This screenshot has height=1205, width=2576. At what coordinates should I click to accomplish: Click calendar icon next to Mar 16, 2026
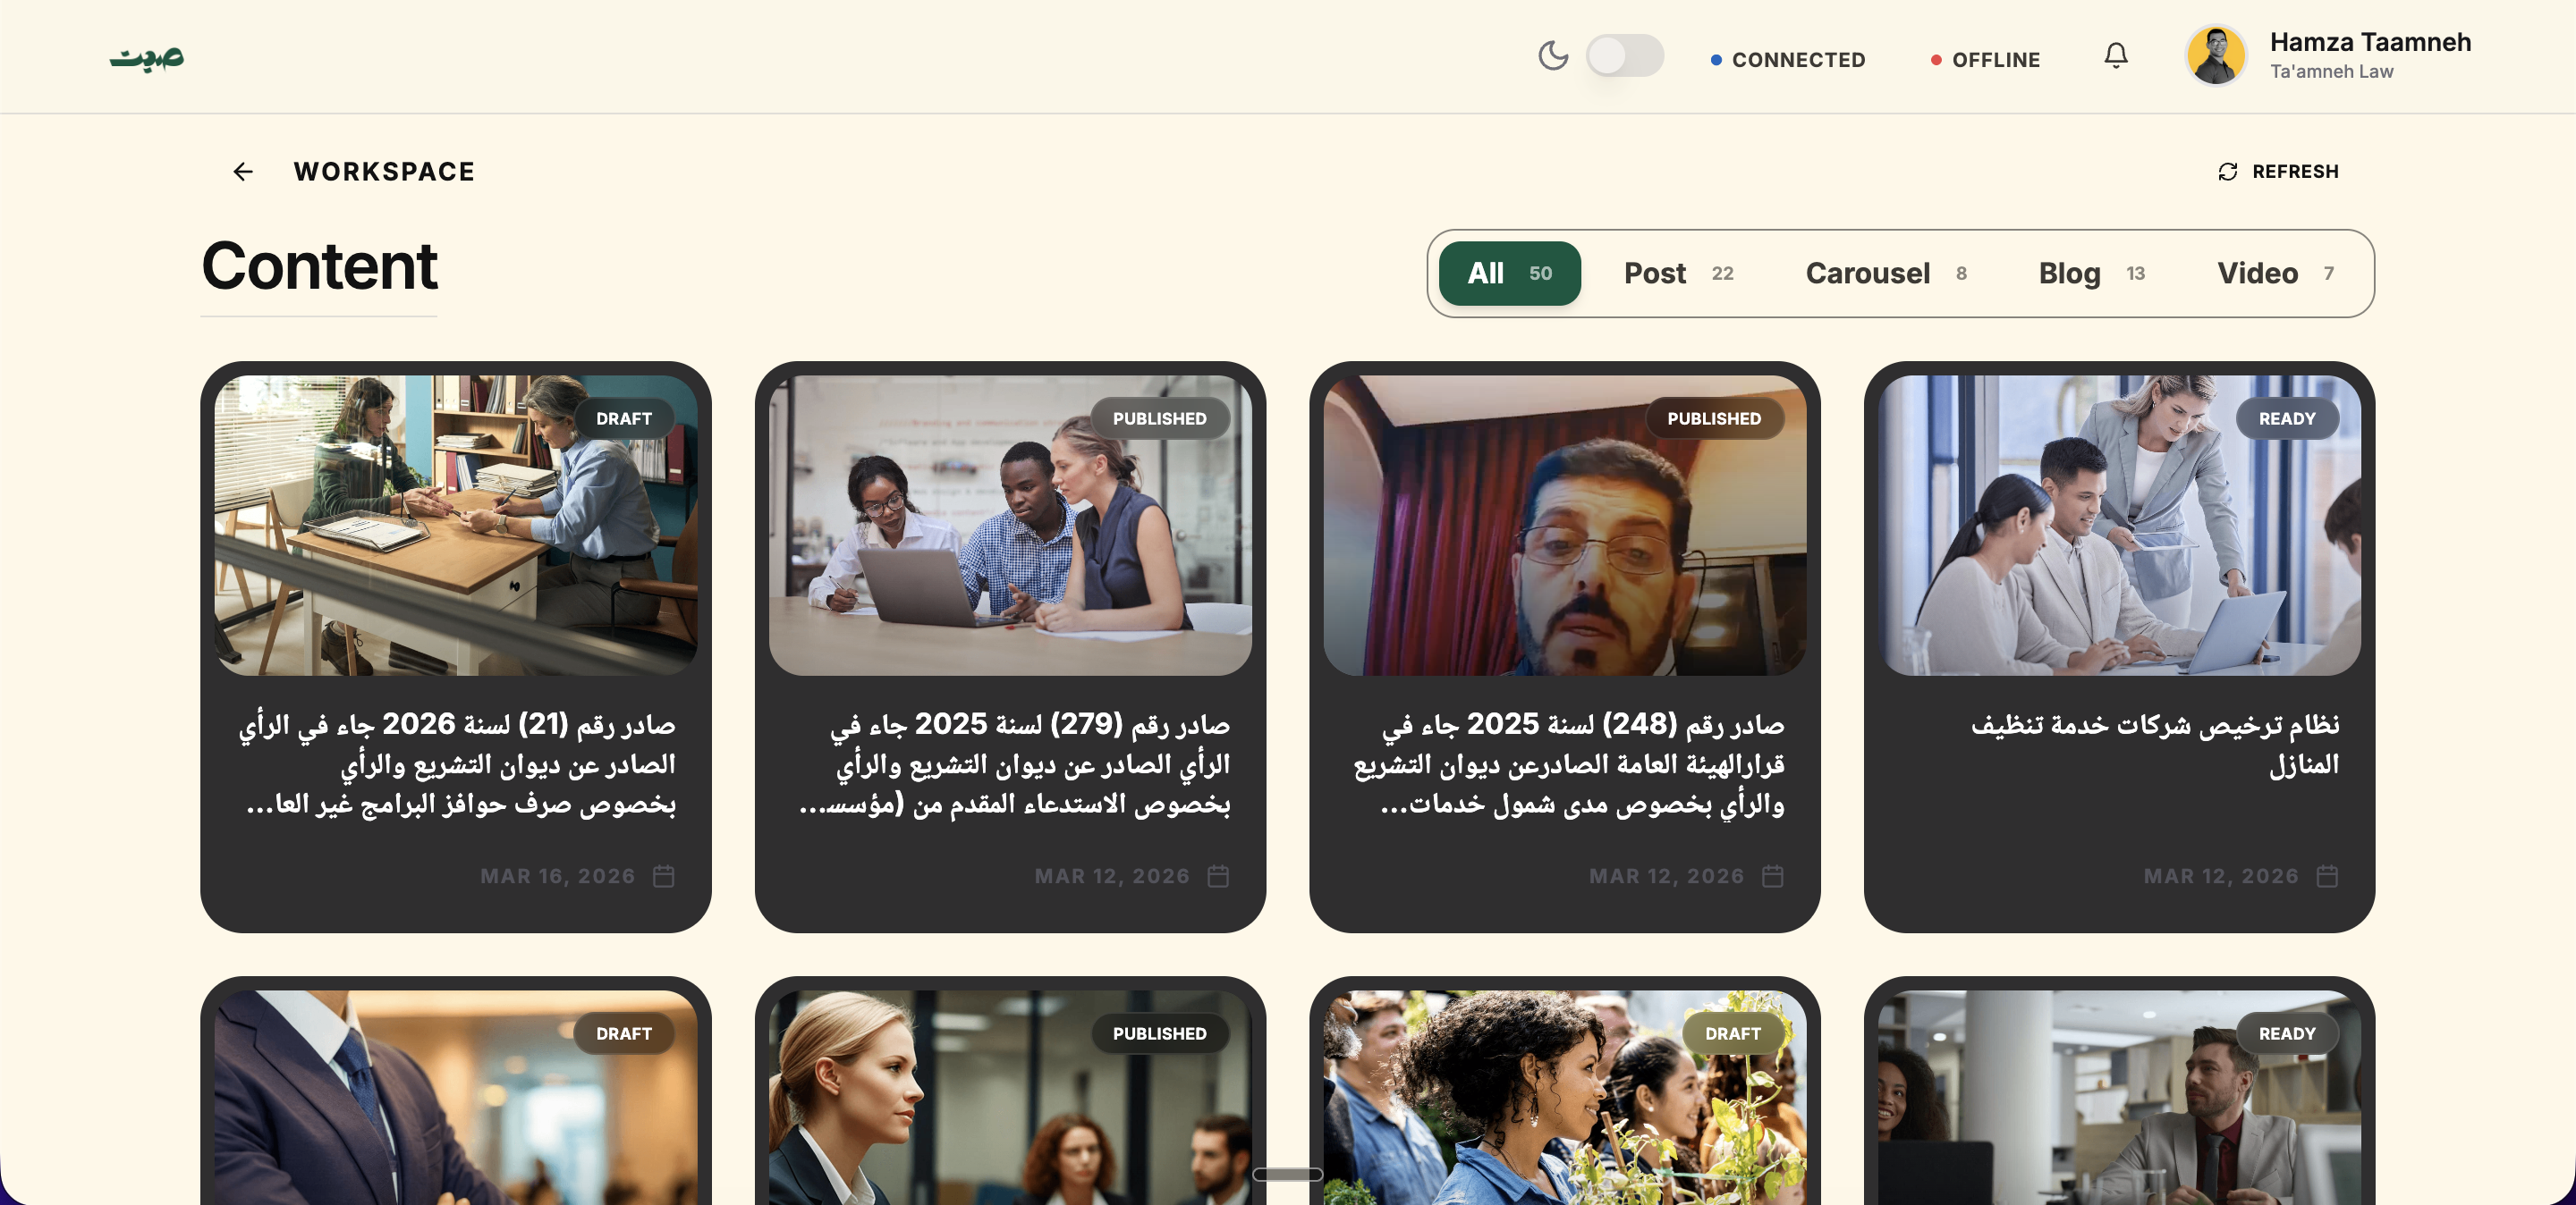[x=664, y=876]
